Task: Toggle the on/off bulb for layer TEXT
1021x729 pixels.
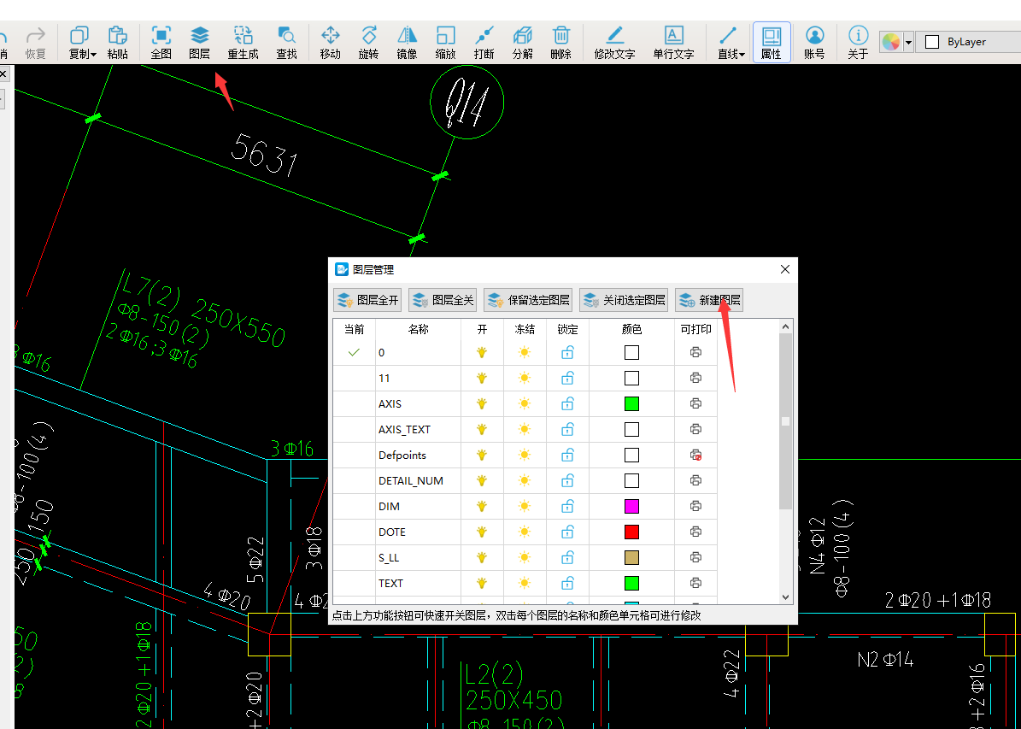Action: pyautogui.click(x=482, y=583)
